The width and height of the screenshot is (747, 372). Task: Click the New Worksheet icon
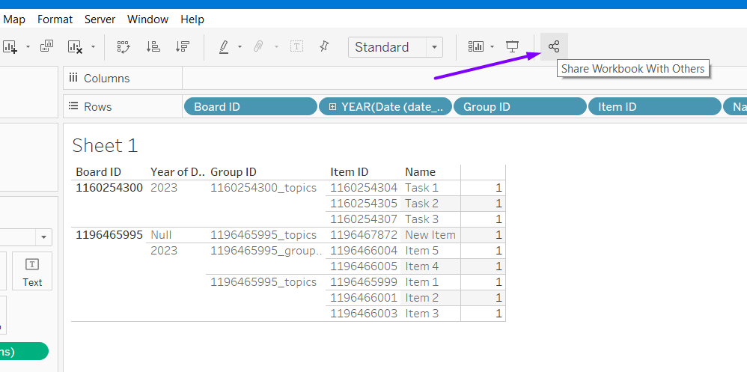tap(10, 46)
